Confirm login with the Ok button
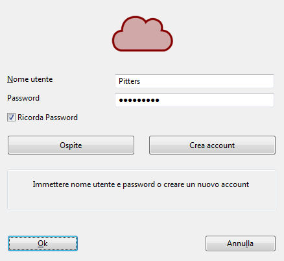This screenshot has height=261, width=284. (43, 243)
